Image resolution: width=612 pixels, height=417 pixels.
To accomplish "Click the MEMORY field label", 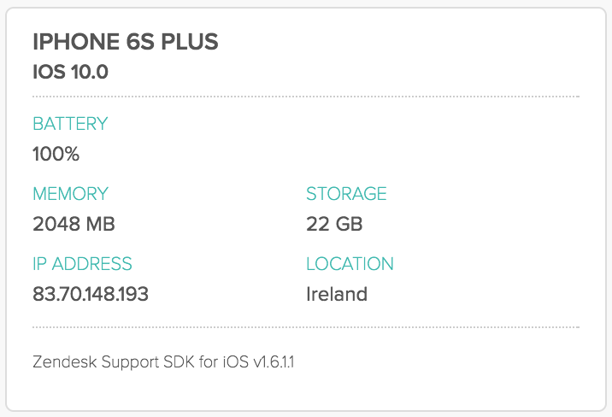I will pos(70,194).
